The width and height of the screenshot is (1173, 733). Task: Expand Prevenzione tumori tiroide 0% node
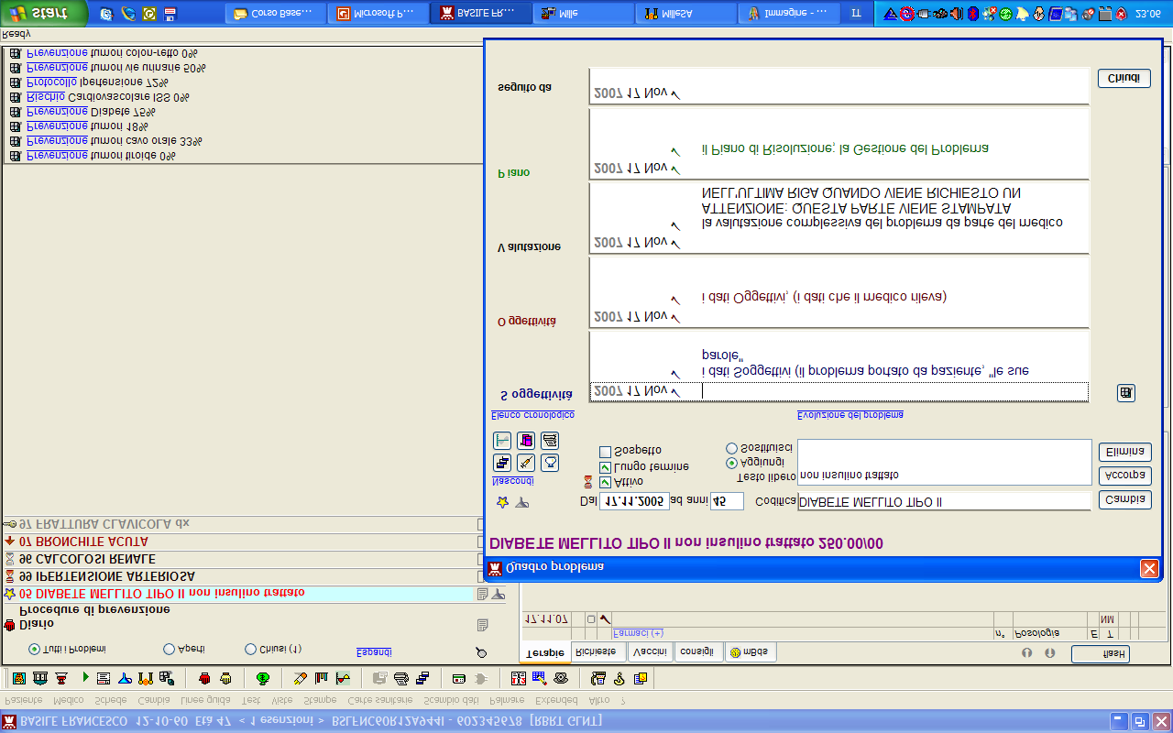(x=15, y=156)
